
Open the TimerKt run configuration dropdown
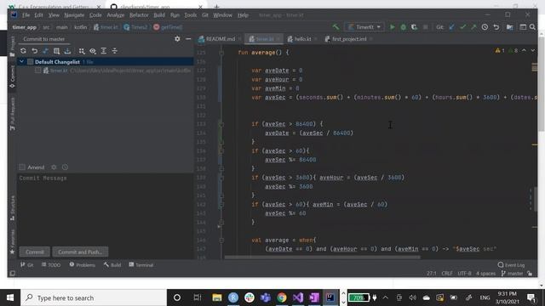(364, 27)
